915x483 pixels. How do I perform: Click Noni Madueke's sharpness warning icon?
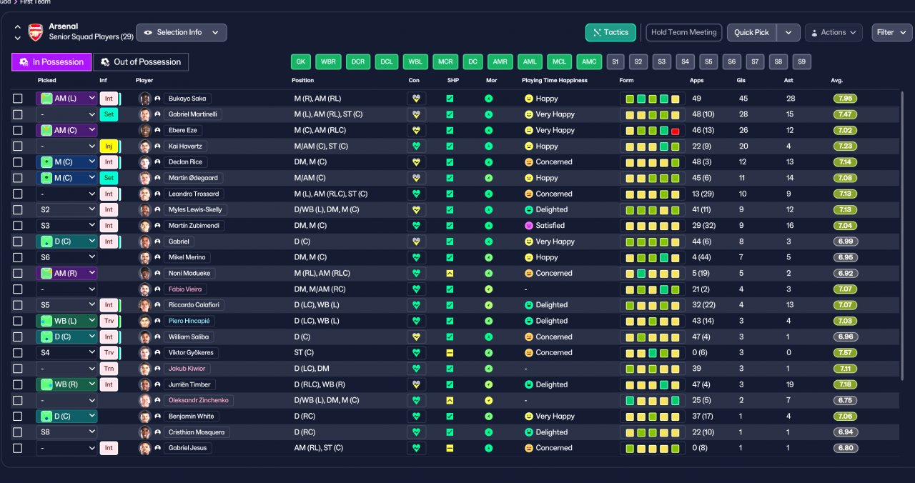(450, 273)
